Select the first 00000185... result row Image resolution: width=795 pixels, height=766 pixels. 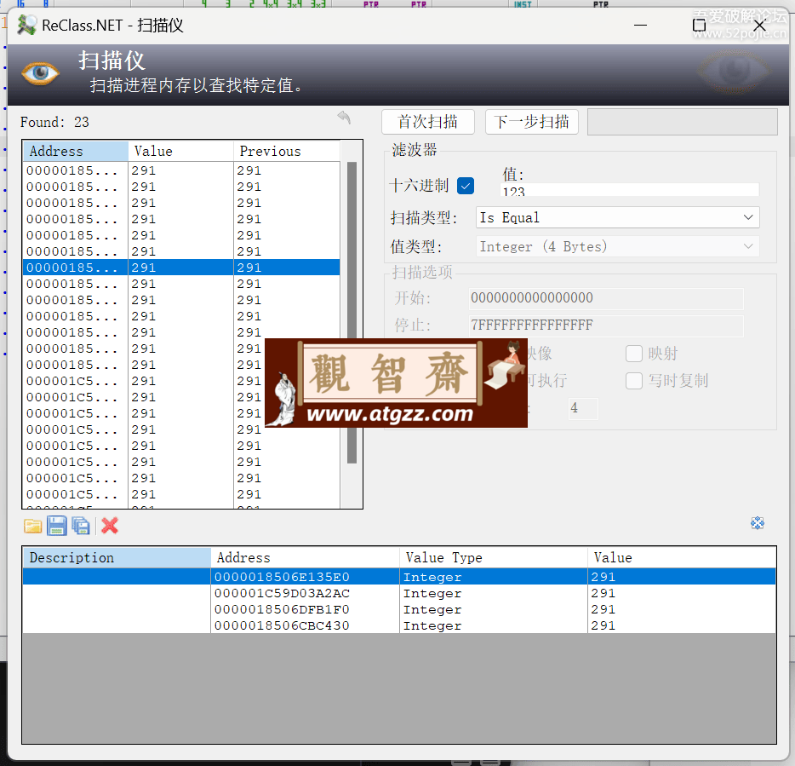point(181,170)
